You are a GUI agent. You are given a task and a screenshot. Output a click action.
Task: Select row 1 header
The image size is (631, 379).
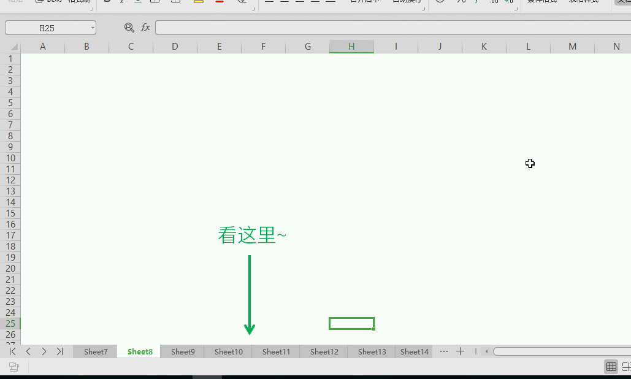pyautogui.click(x=10, y=59)
